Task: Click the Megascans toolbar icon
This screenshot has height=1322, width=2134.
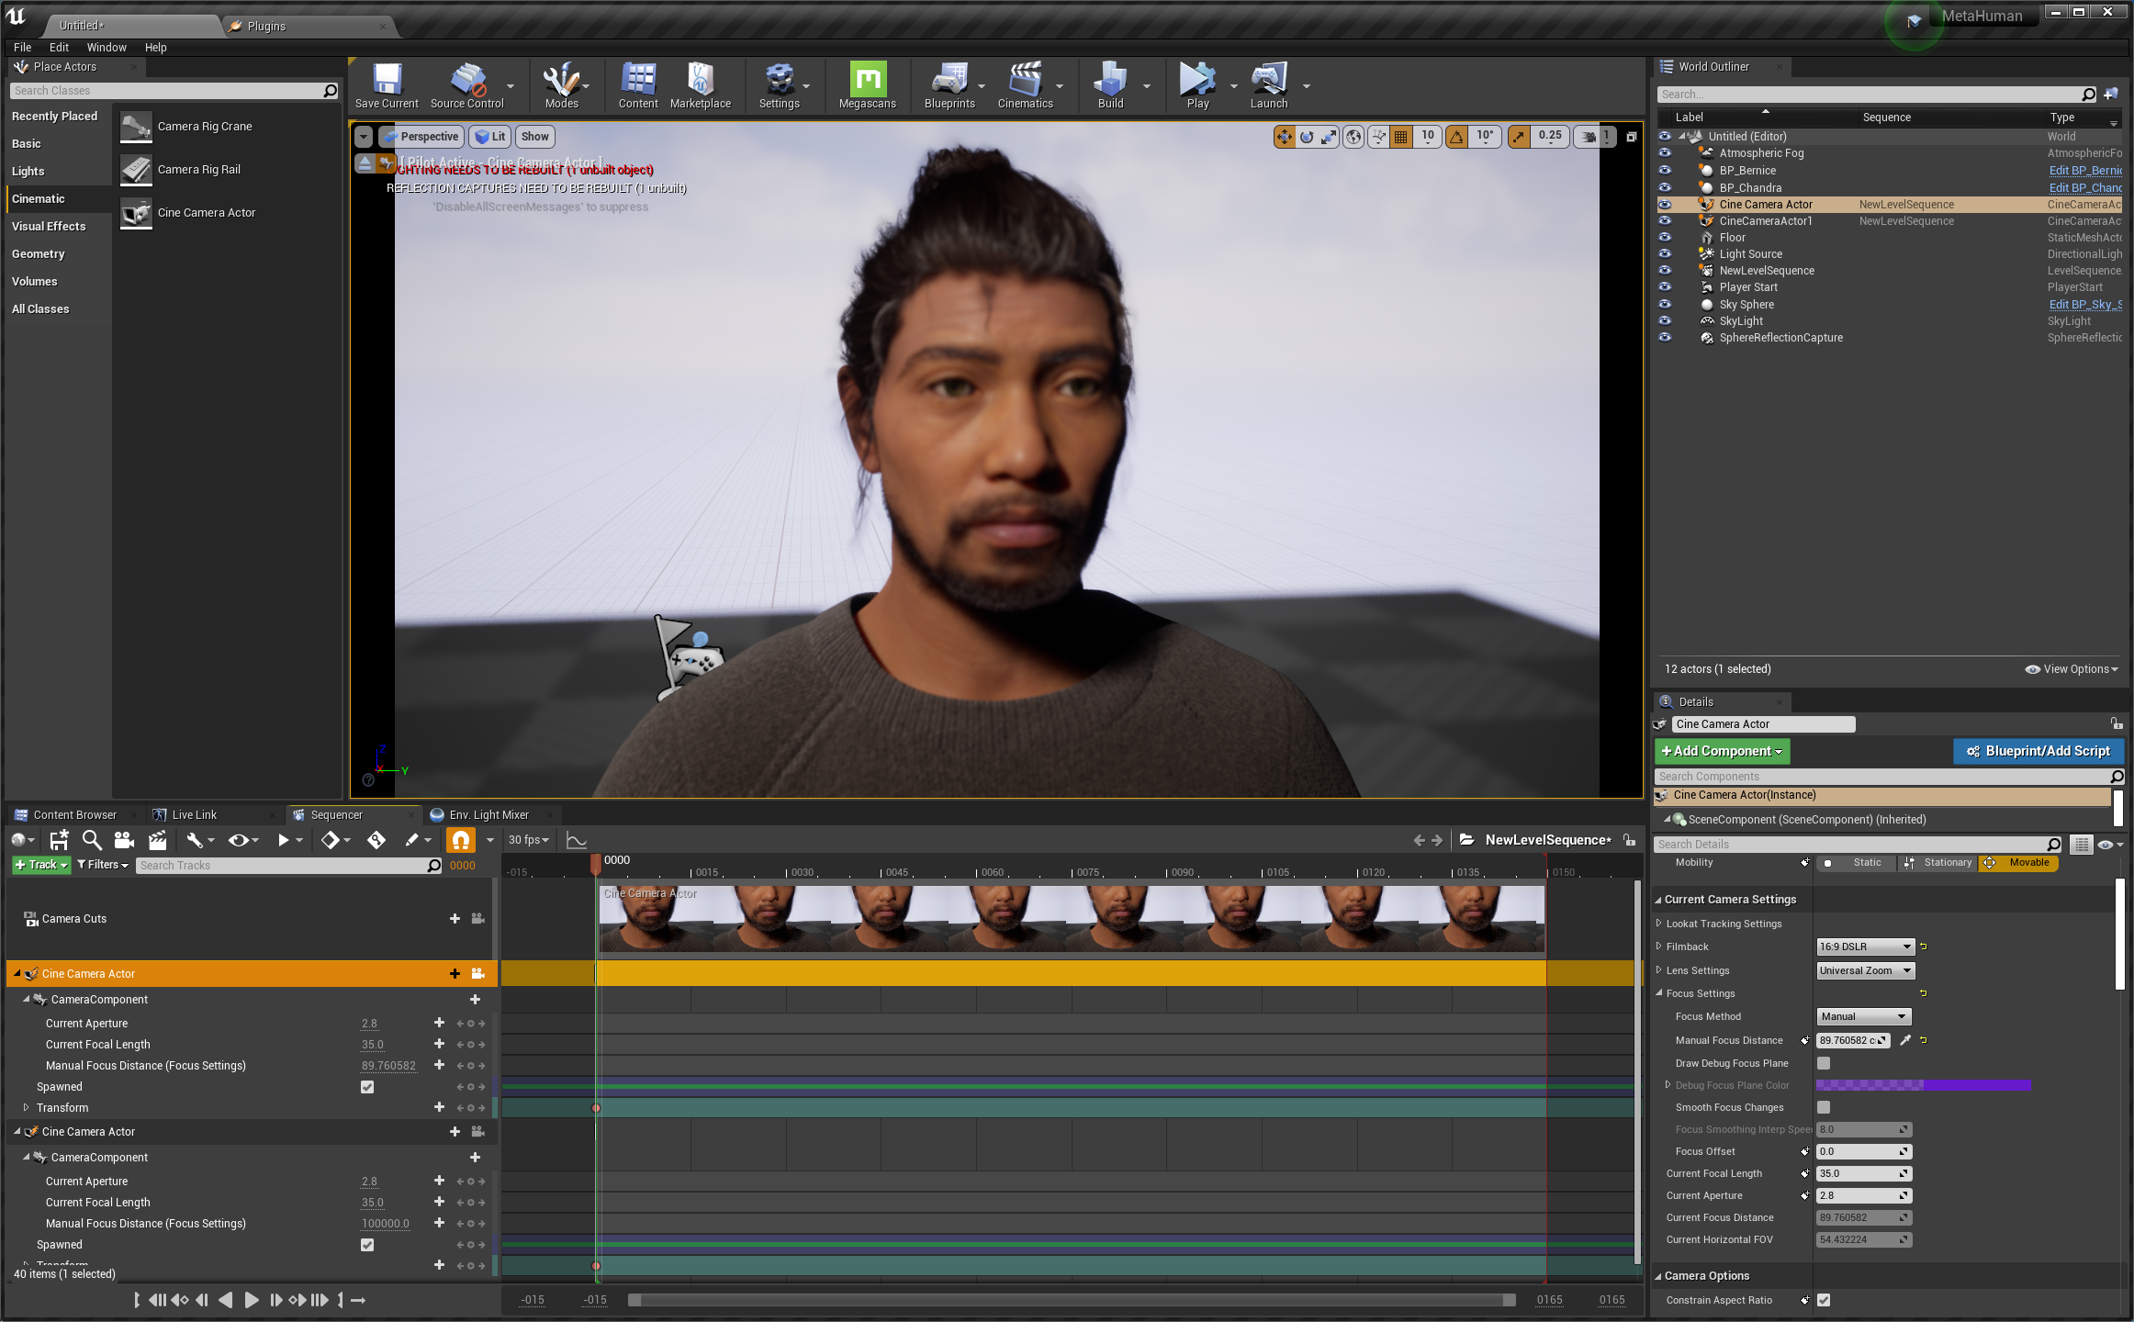Action: click(x=867, y=81)
